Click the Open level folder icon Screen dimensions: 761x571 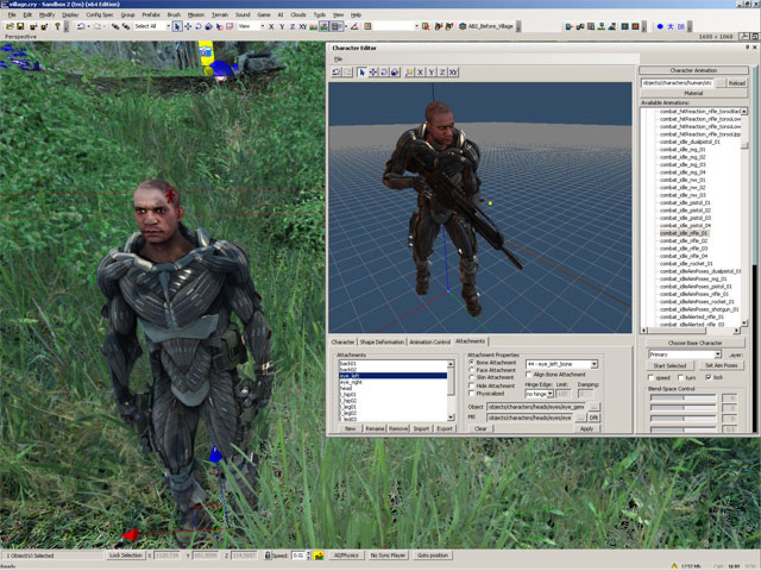(x=10, y=26)
